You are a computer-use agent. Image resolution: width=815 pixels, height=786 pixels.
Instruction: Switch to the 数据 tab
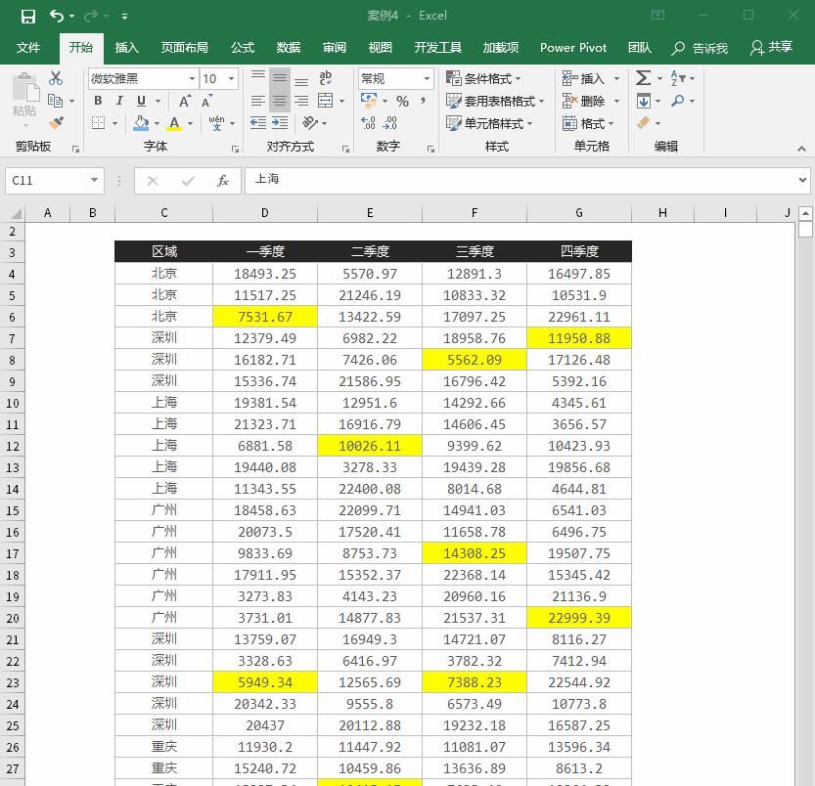(289, 48)
